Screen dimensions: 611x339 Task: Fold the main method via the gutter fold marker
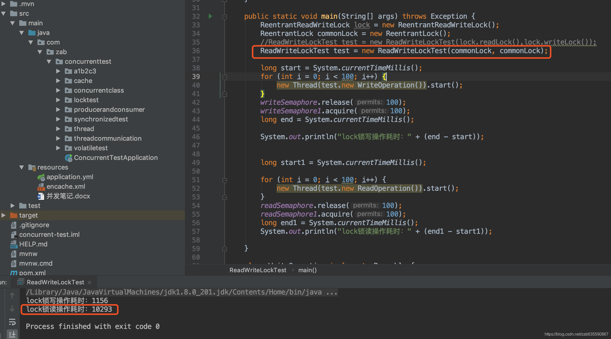point(224,17)
